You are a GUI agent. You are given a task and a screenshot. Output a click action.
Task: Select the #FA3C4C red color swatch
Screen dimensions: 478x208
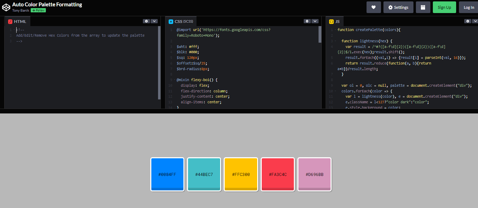click(278, 175)
